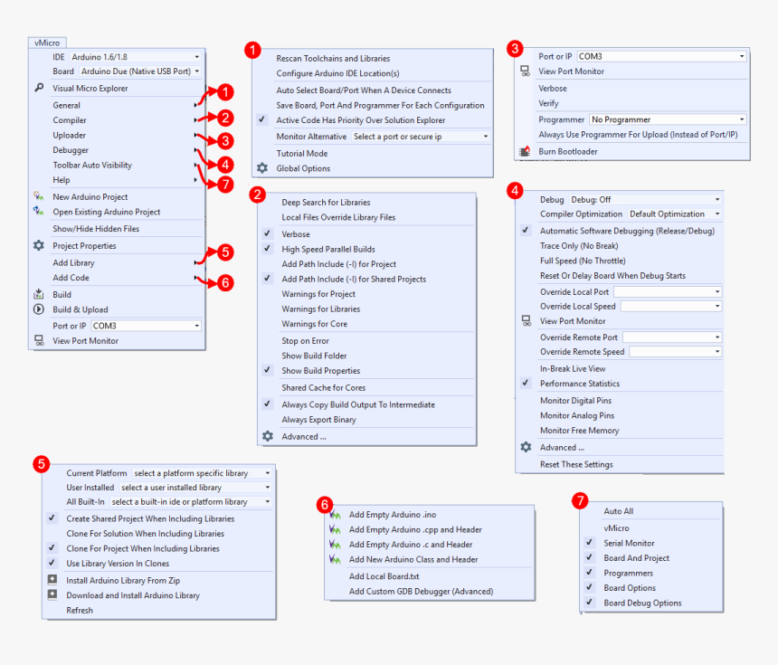Click Configure Arduino IDE Location(s)
Viewport: 778px width, 665px height.
(x=338, y=73)
